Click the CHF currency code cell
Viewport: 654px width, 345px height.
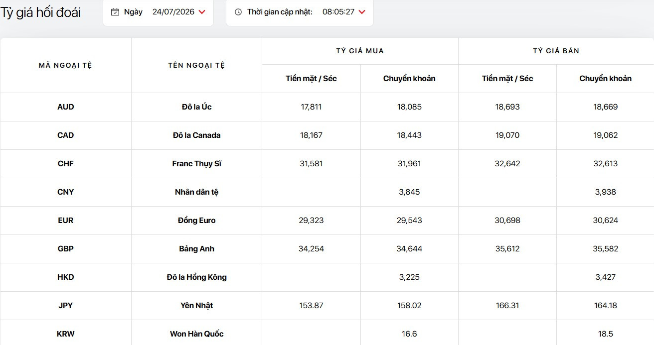(x=66, y=164)
